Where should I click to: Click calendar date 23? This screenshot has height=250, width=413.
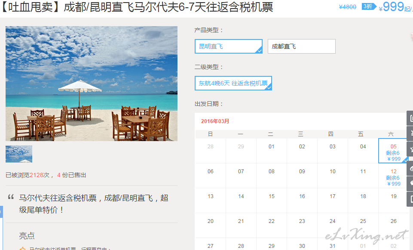(302, 221)
